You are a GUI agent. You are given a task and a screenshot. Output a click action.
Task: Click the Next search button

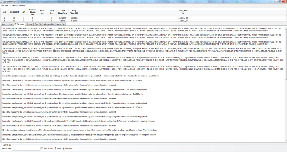57,148
